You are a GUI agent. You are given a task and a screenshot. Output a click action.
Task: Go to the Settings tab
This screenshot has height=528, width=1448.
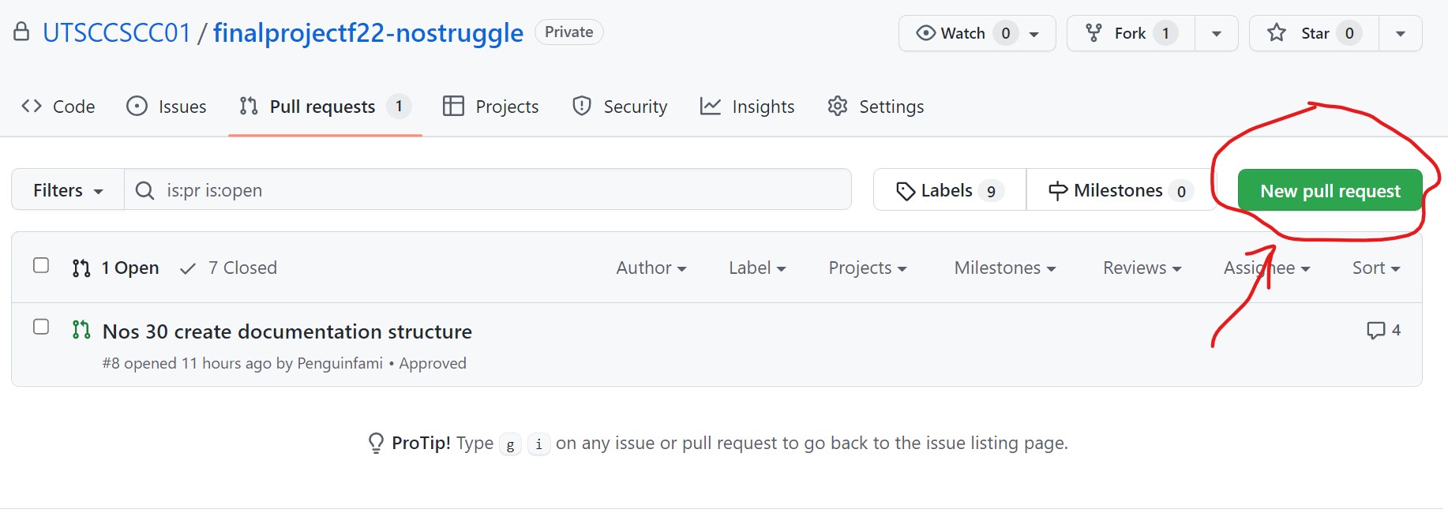[876, 107]
